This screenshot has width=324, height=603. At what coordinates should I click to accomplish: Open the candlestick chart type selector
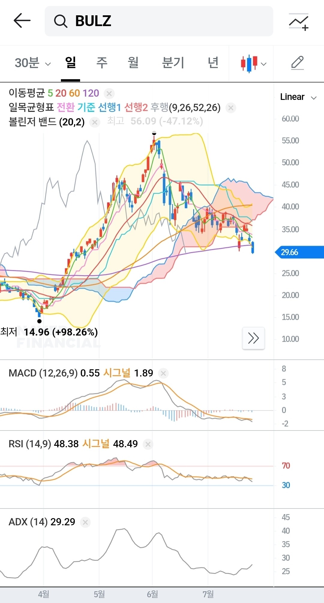(x=253, y=64)
